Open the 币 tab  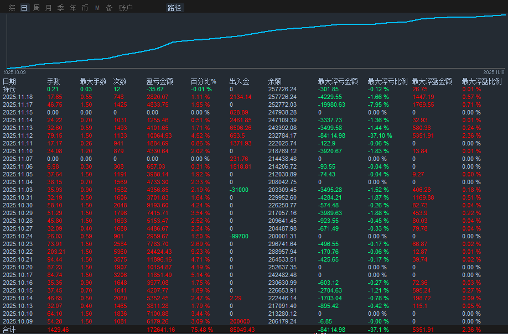85,8
